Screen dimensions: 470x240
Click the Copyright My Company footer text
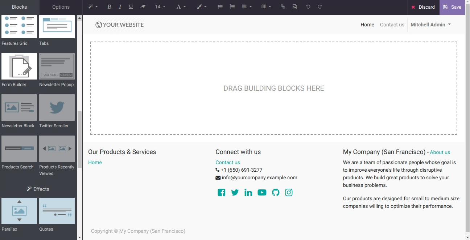[138, 231]
